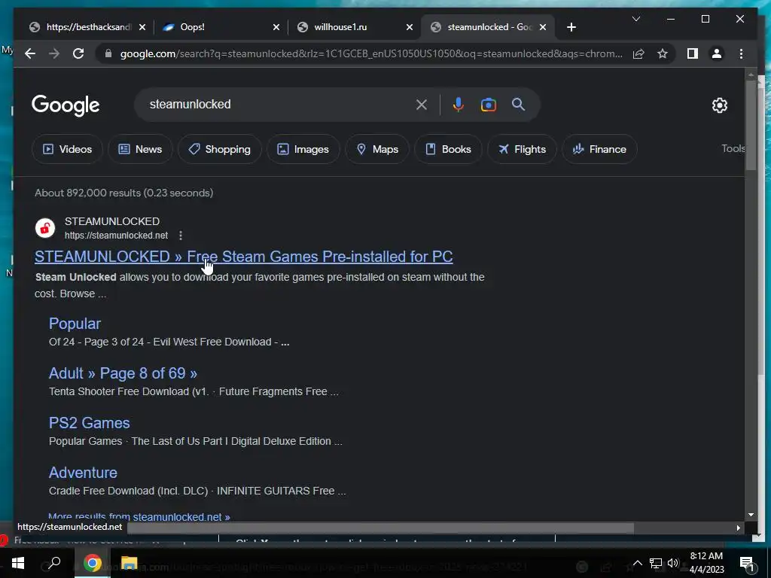
Task: Open STEAMUNLOCKED Free Steam Games result
Action: pos(243,257)
